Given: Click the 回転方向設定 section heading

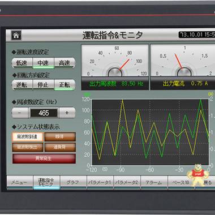Looking at the screenshot, I should [x=31, y=75].
